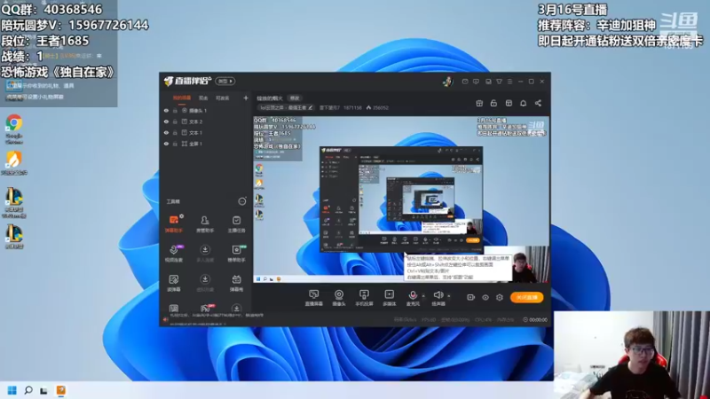The width and height of the screenshot is (710, 399).
Task: Select the 摄像头 1 source row
Action: [206, 110]
